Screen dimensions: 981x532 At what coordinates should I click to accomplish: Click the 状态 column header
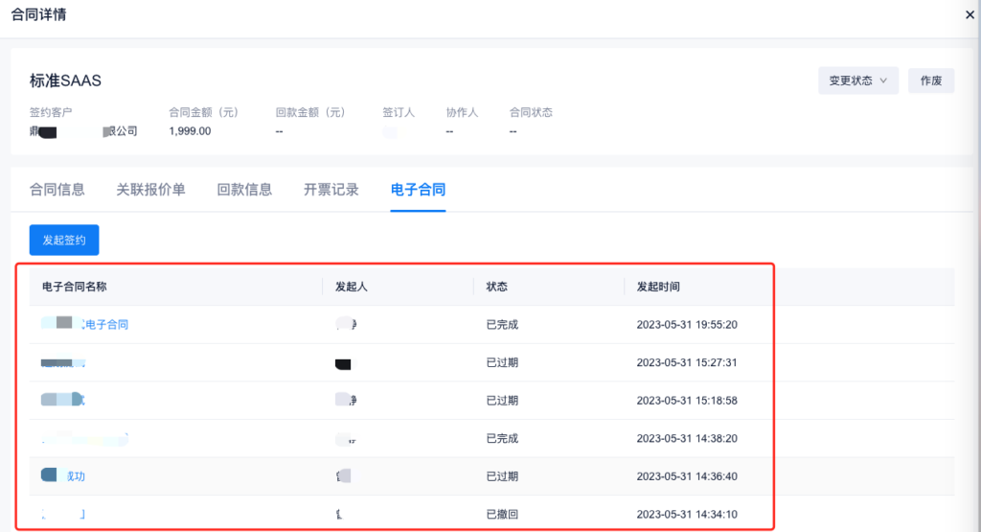[496, 287]
